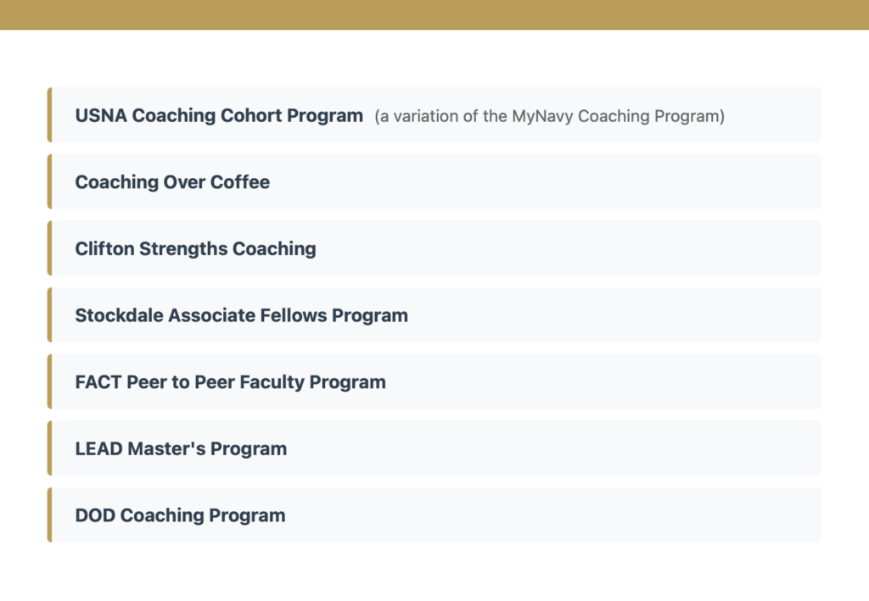
Task: Click the MyNavy Coaching Program variation note
Action: point(549,116)
